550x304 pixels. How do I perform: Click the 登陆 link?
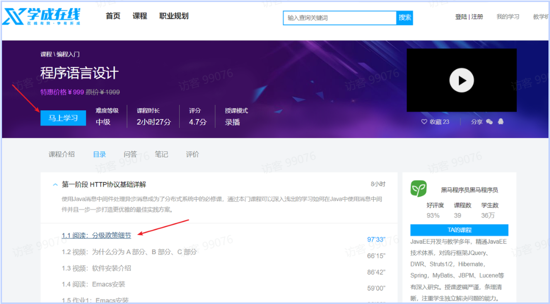[461, 17]
